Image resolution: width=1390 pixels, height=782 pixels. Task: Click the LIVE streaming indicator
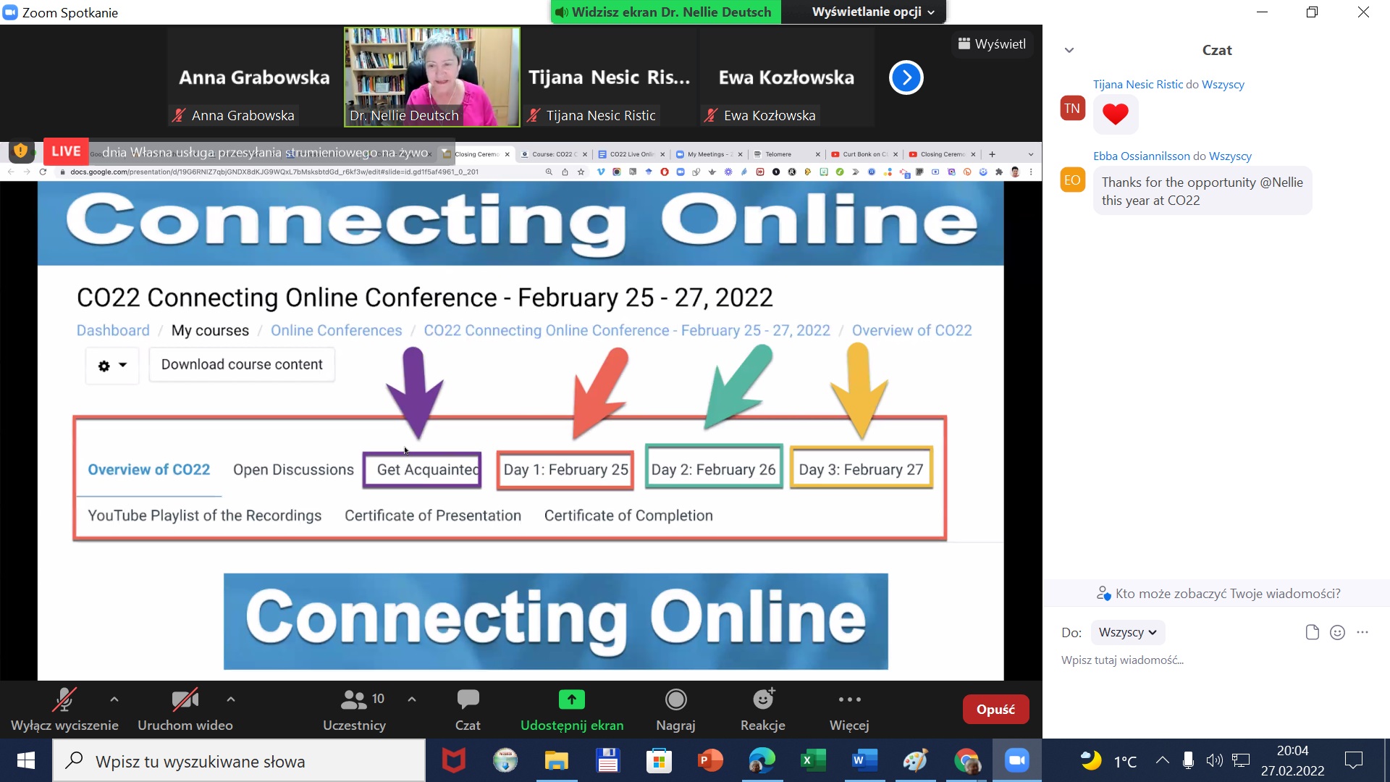click(66, 151)
